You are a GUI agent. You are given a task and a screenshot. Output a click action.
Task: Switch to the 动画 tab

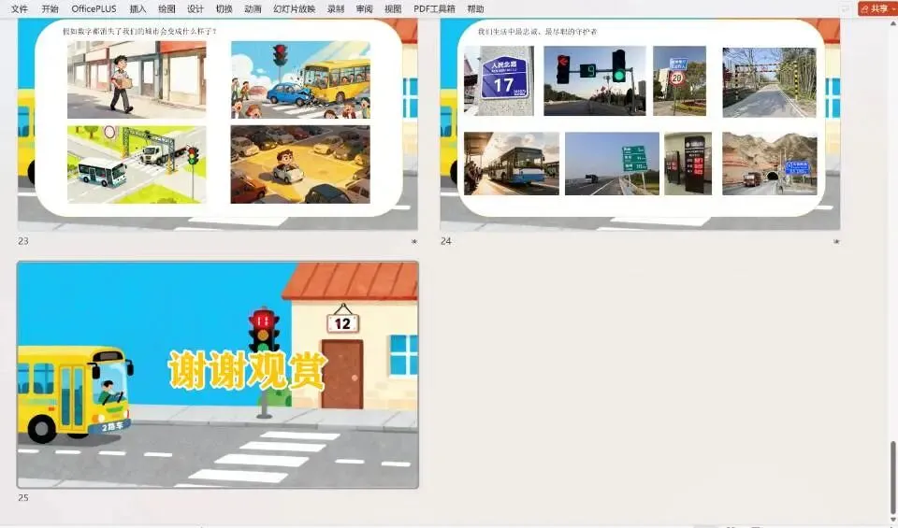point(253,8)
